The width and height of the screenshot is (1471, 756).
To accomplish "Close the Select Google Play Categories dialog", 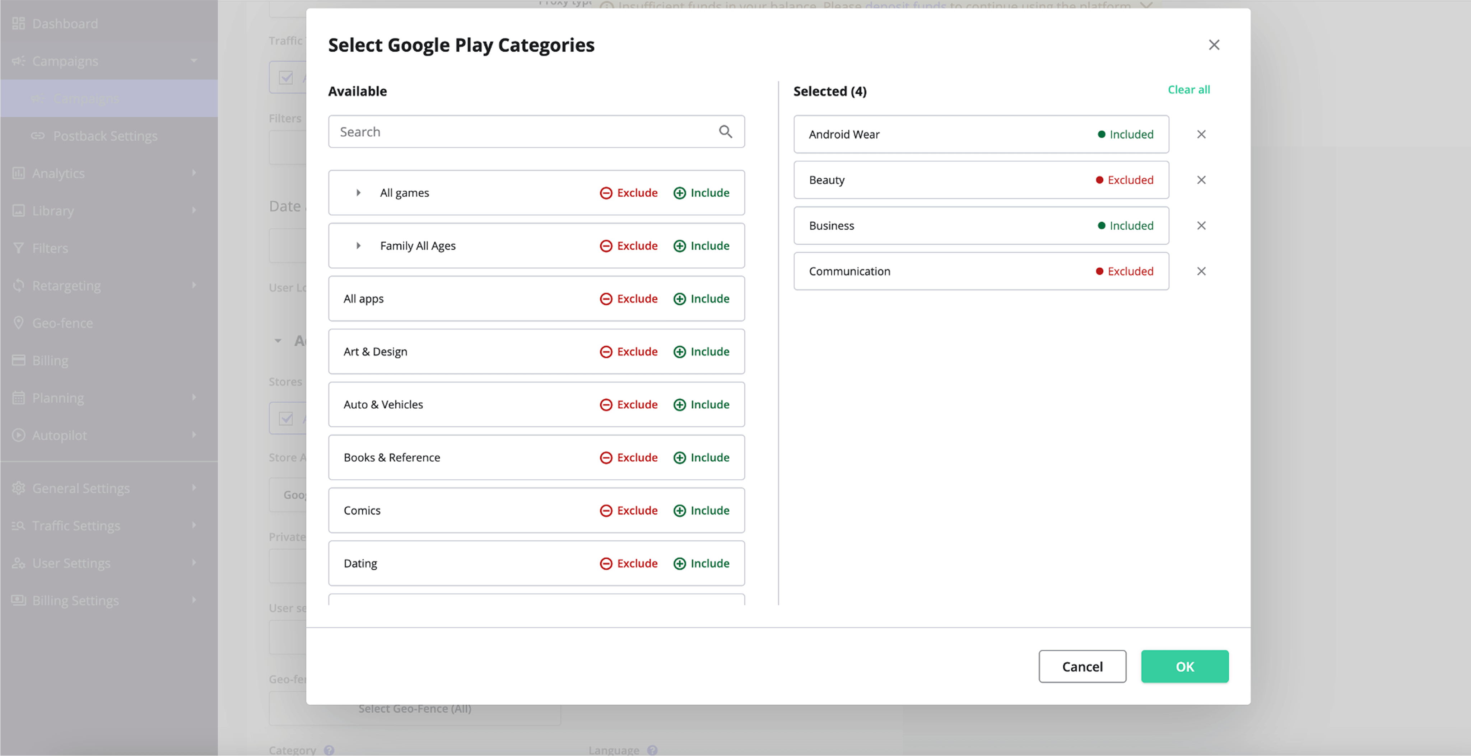I will pos(1214,45).
